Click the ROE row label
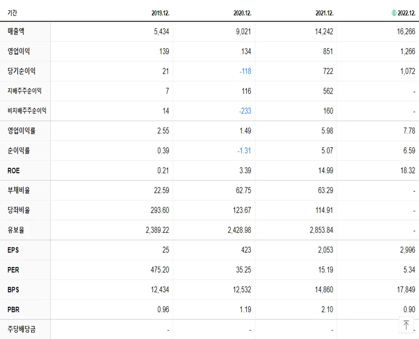 click(14, 171)
